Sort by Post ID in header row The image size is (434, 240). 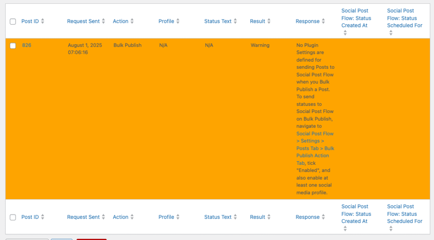pyautogui.click(x=30, y=21)
